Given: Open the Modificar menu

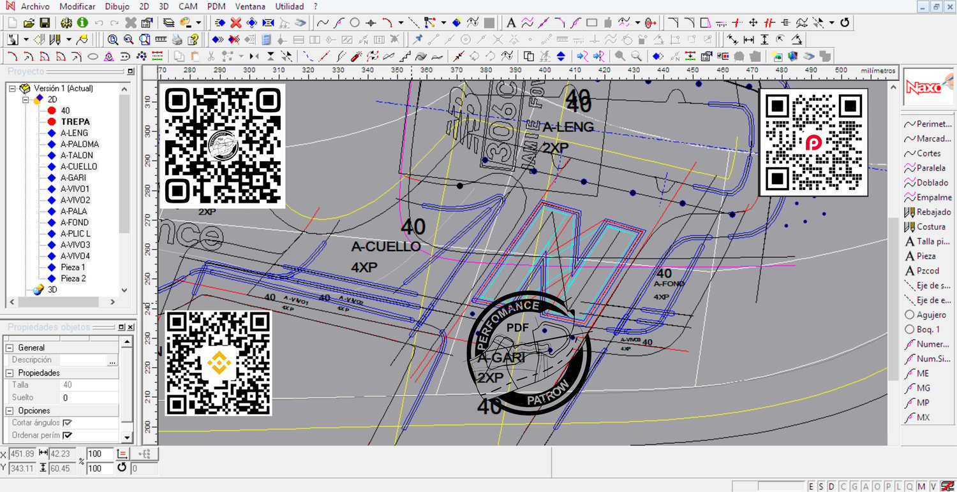Looking at the screenshot, I should pyautogui.click(x=77, y=6).
